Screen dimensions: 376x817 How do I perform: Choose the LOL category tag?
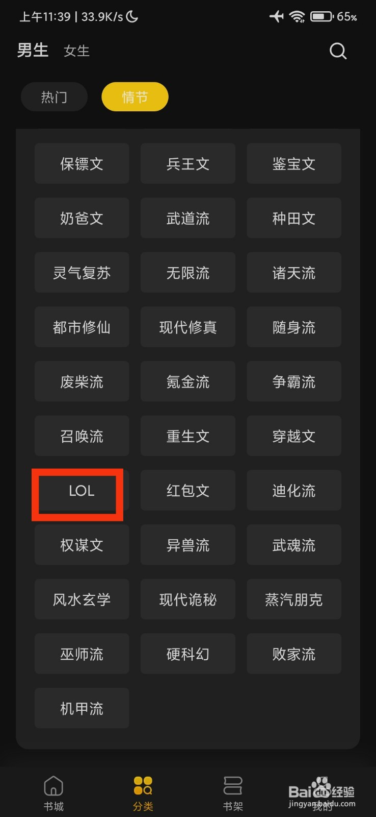point(82,491)
